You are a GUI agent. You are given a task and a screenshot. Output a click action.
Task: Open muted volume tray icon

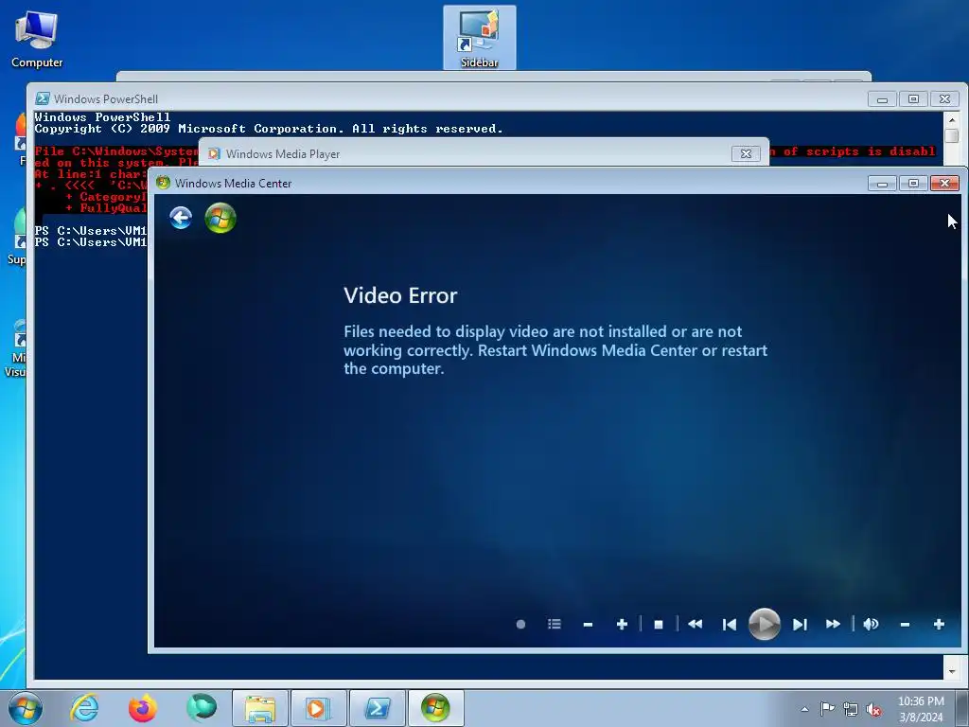tap(873, 710)
